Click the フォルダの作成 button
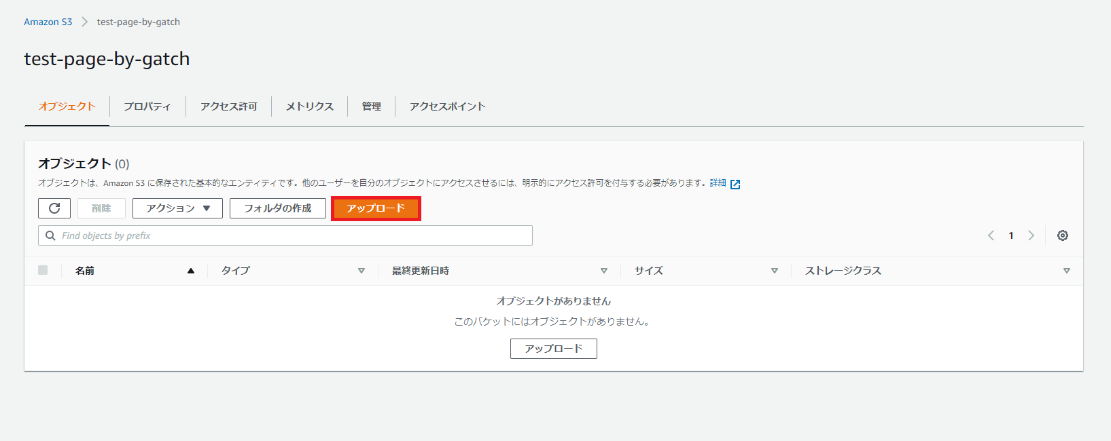The width and height of the screenshot is (1111, 441). 278,208
